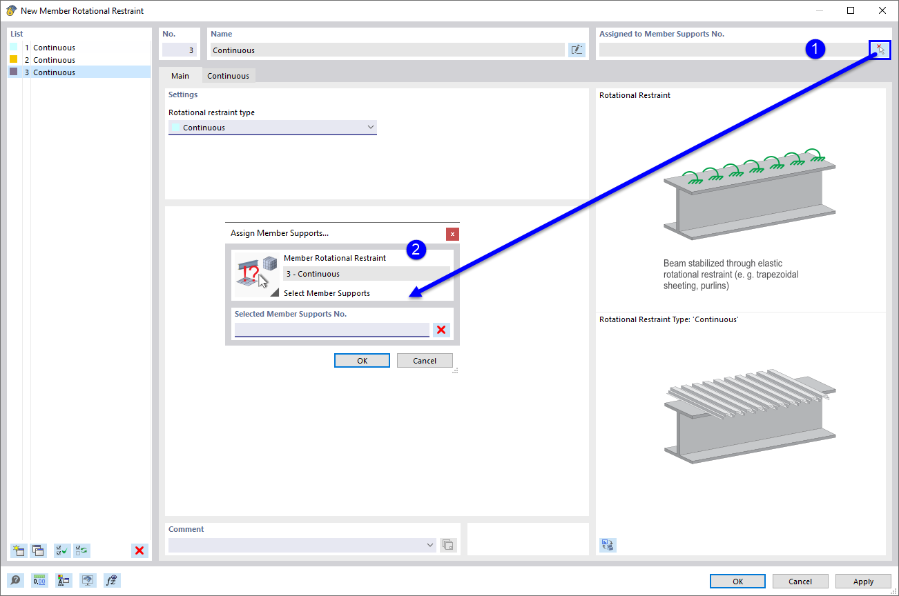
Task: Click inside the Selected Member Supports No. field
Action: pyautogui.click(x=331, y=330)
